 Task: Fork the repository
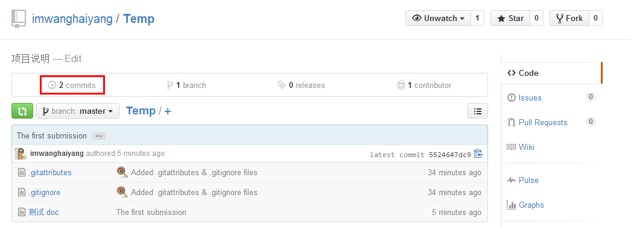pos(569,19)
